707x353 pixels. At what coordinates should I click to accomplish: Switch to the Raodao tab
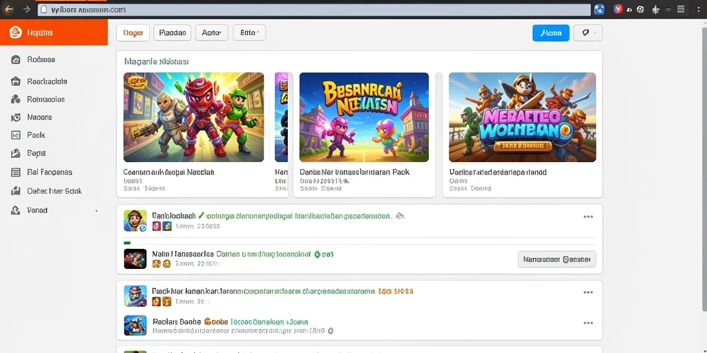tap(172, 33)
